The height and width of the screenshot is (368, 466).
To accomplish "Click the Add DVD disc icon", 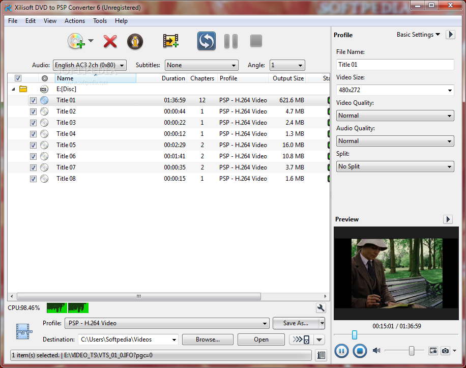I will click(76, 41).
